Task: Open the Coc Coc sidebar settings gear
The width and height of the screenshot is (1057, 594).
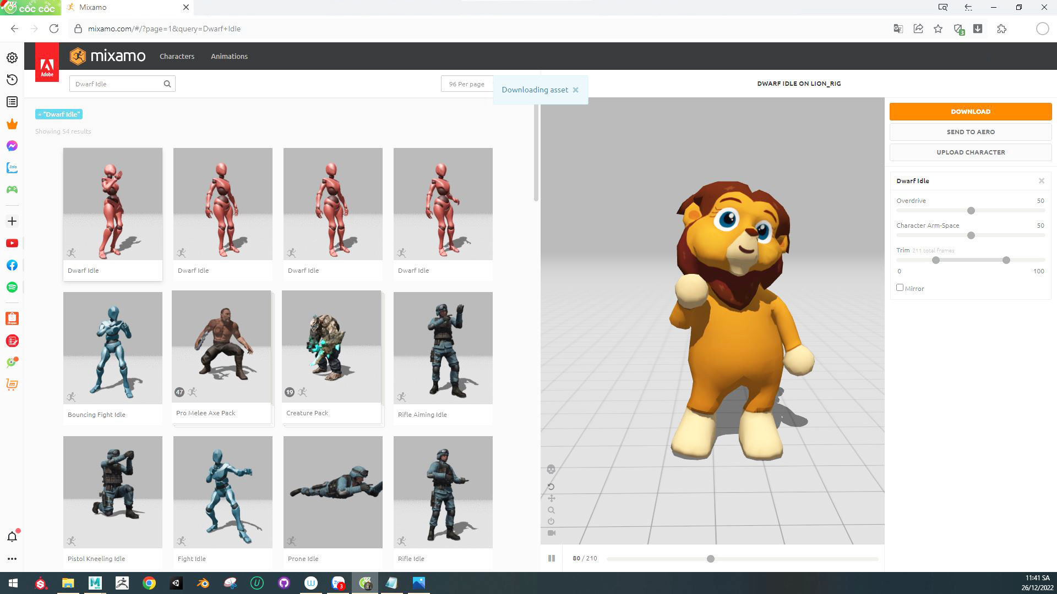Action: coord(12,58)
